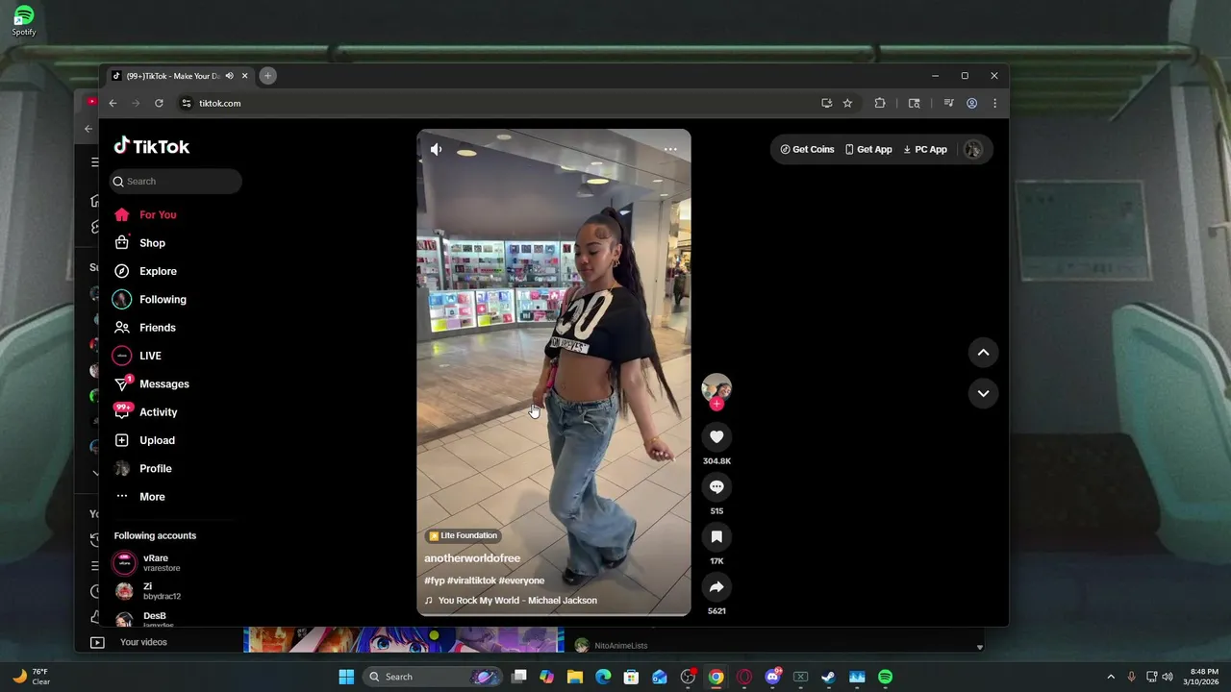Image resolution: width=1231 pixels, height=692 pixels.
Task: Bookmark this tab with the star icon
Action: pyautogui.click(x=847, y=103)
